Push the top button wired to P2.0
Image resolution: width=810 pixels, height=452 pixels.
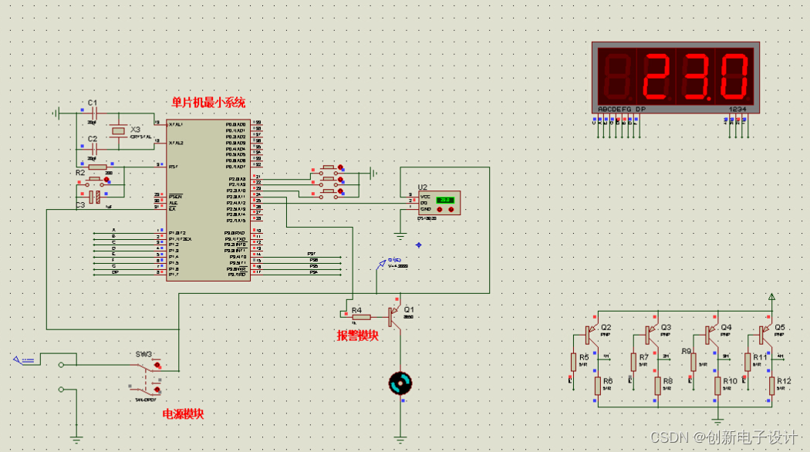click(x=329, y=169)
